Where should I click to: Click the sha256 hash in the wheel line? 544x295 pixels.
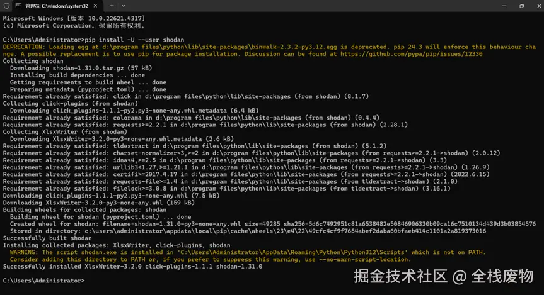(x=409, y=224)
